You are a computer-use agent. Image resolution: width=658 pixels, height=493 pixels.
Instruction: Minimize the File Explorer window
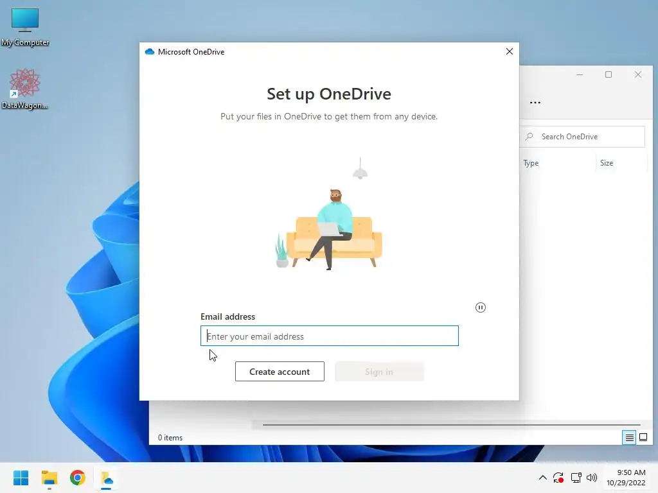point(580,74)
